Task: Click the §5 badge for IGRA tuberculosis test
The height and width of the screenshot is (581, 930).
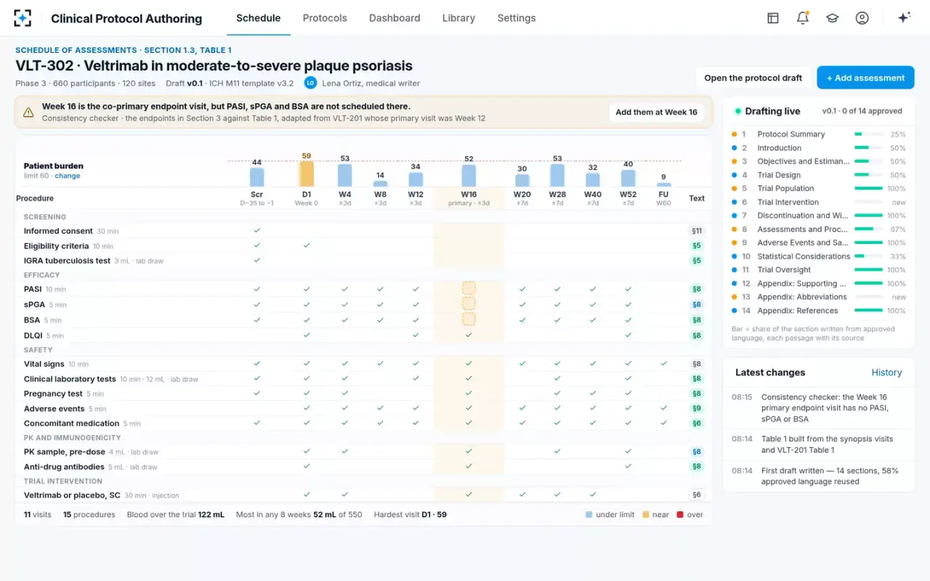Action: coord(697,261)
